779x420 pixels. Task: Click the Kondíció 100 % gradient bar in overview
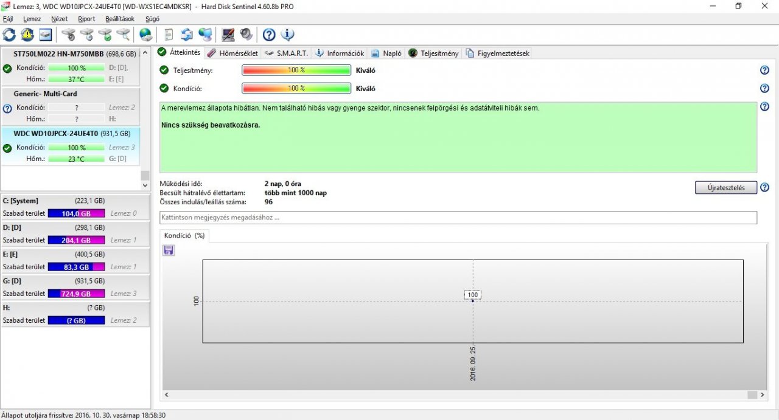296,88
